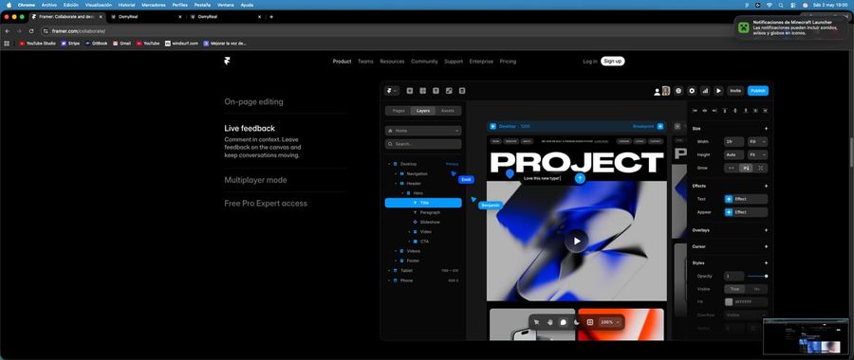Click the layer Search field
Image resolution: width=854 pixels, height=360 pixels.
(x=423, y=144)
